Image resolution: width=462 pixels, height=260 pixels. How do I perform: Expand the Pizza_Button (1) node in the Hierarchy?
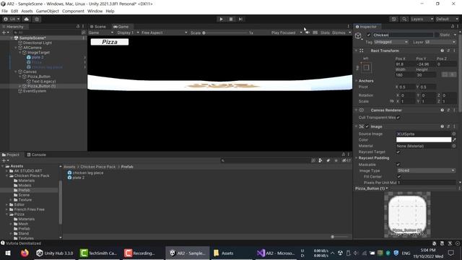[x=20, y=86]
